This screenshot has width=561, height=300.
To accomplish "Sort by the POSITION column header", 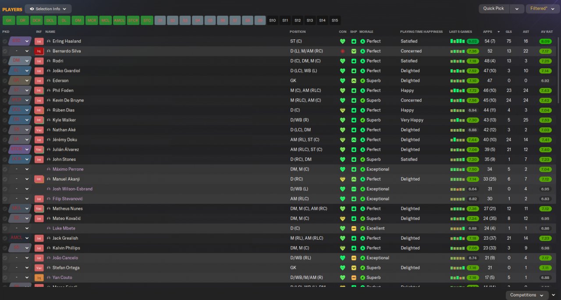I will (298, 32).
